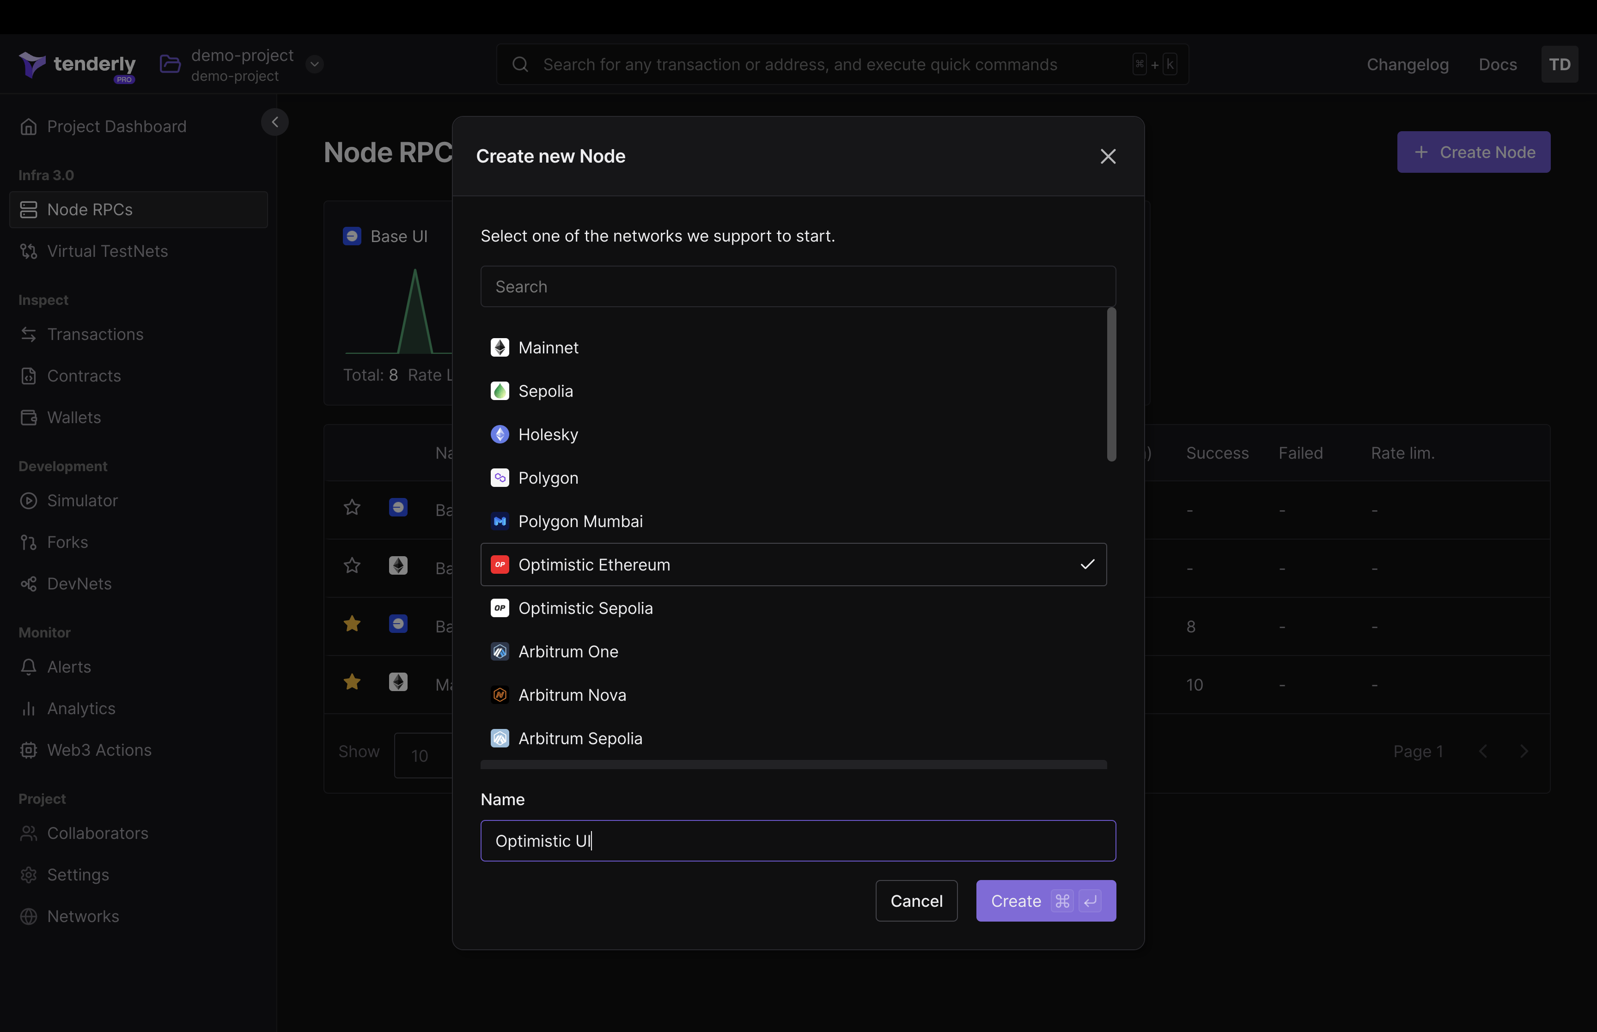Select the Arbitrum Sepolia network
This screenshot has width=1597, height=1032.
tap(793, 739)
